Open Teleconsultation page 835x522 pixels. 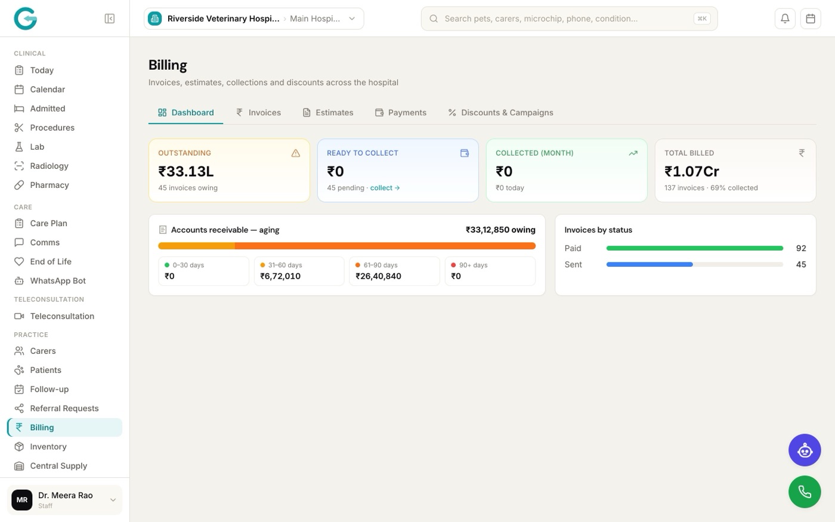(x=64, y=316)
